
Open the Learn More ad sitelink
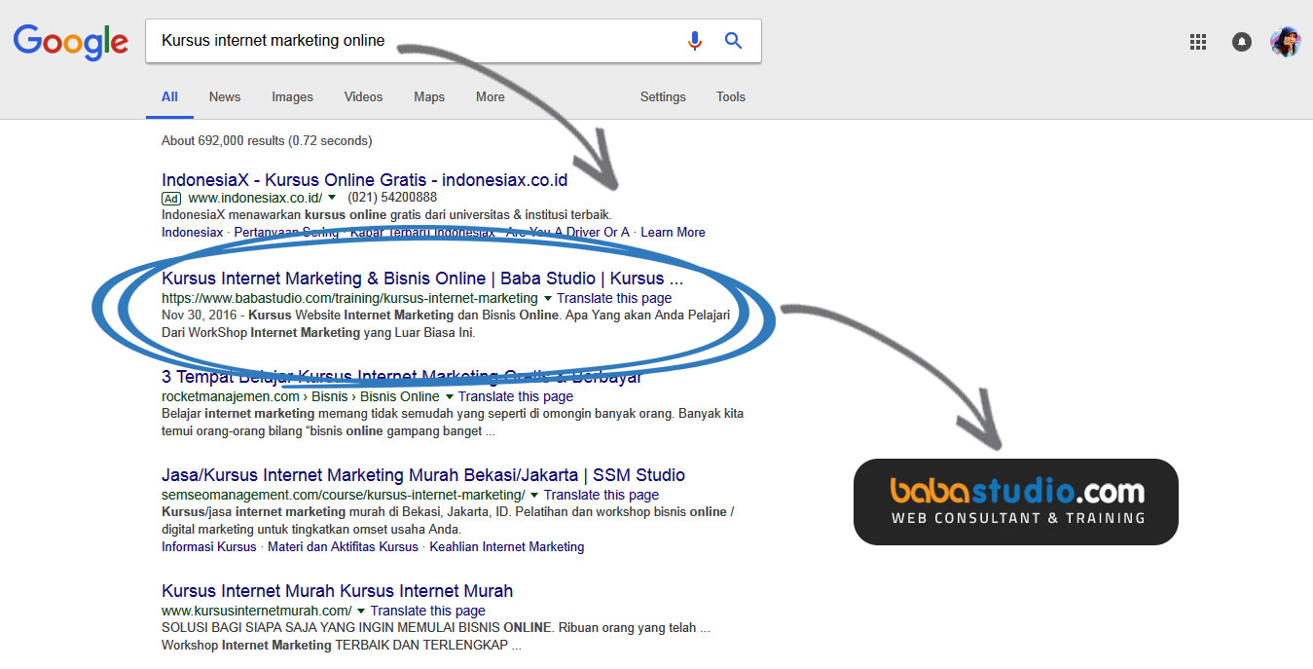click(x=673, y=232)
